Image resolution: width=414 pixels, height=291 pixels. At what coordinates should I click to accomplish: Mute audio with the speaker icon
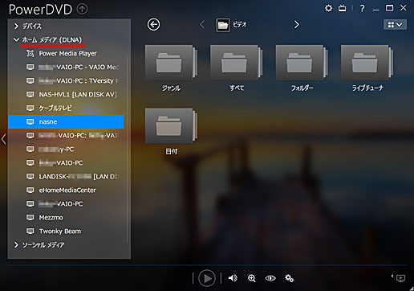pos(233,278)
